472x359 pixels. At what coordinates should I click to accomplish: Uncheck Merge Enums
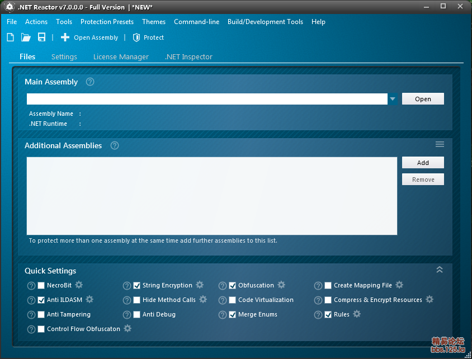[233, 314]
